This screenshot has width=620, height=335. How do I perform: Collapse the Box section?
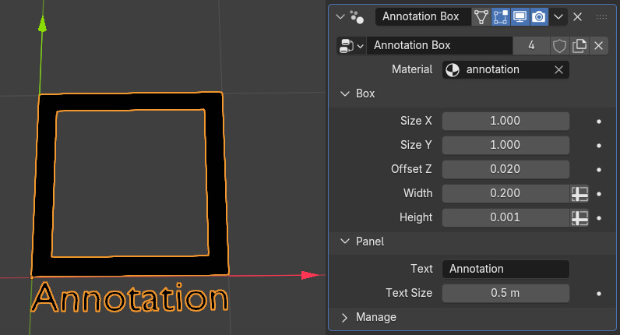[345, 93]
